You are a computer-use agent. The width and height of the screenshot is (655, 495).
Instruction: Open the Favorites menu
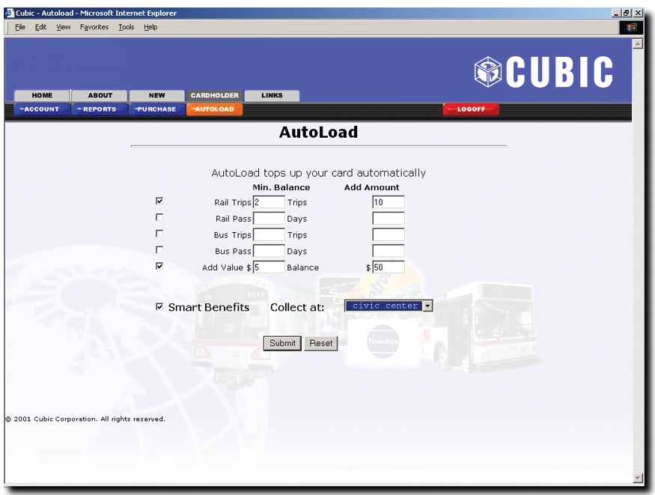(94, 27)
